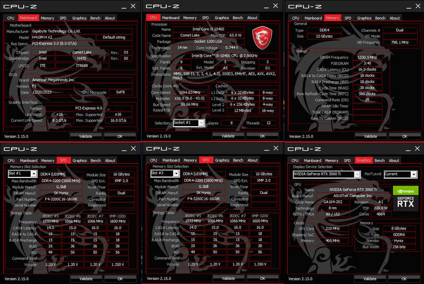Click OK in the CPU window
Screen dimensions: 424x284
point(262,136)
